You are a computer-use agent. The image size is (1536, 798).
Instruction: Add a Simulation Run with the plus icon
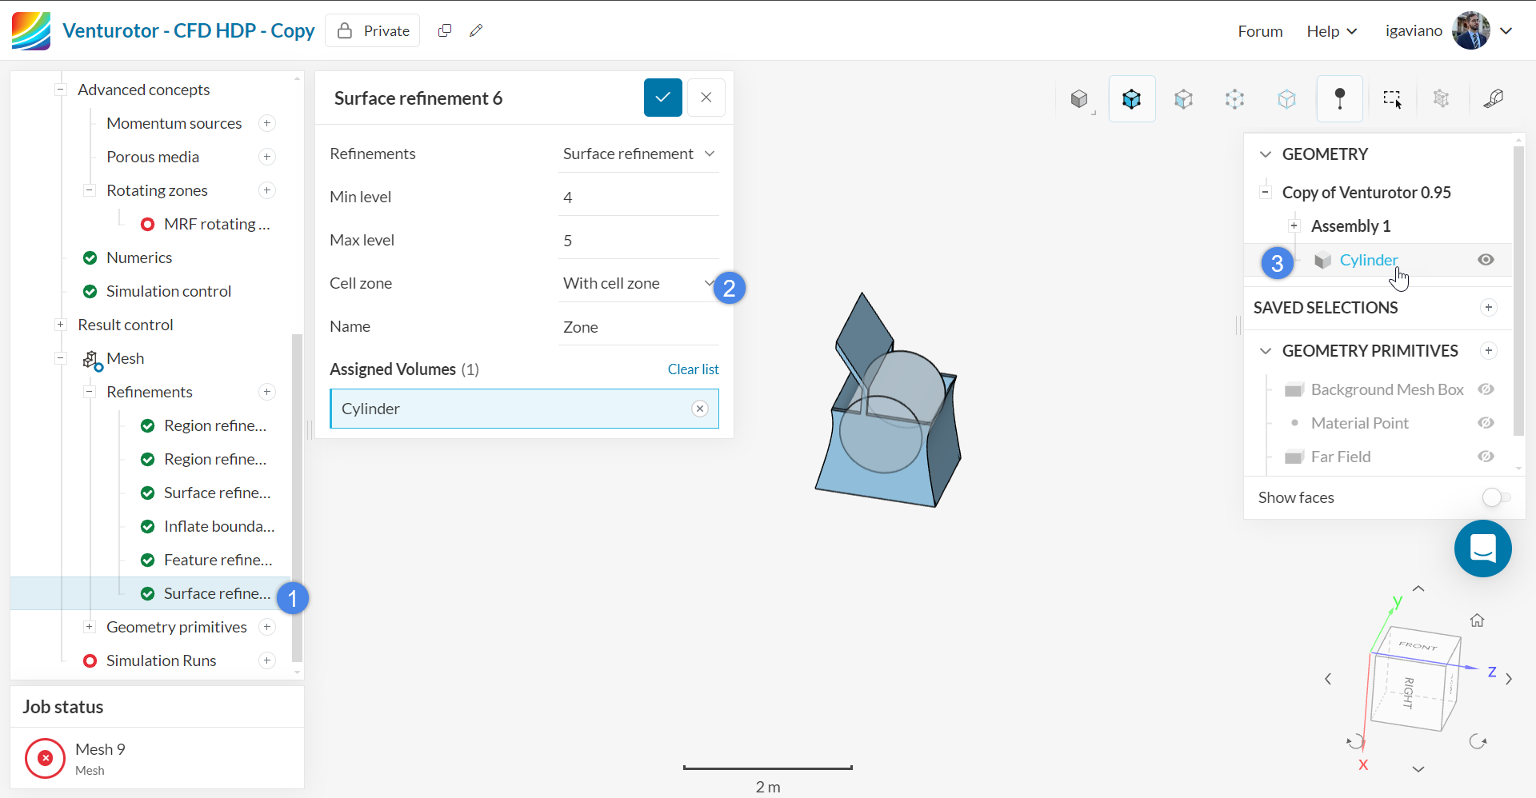click(267, 660)
